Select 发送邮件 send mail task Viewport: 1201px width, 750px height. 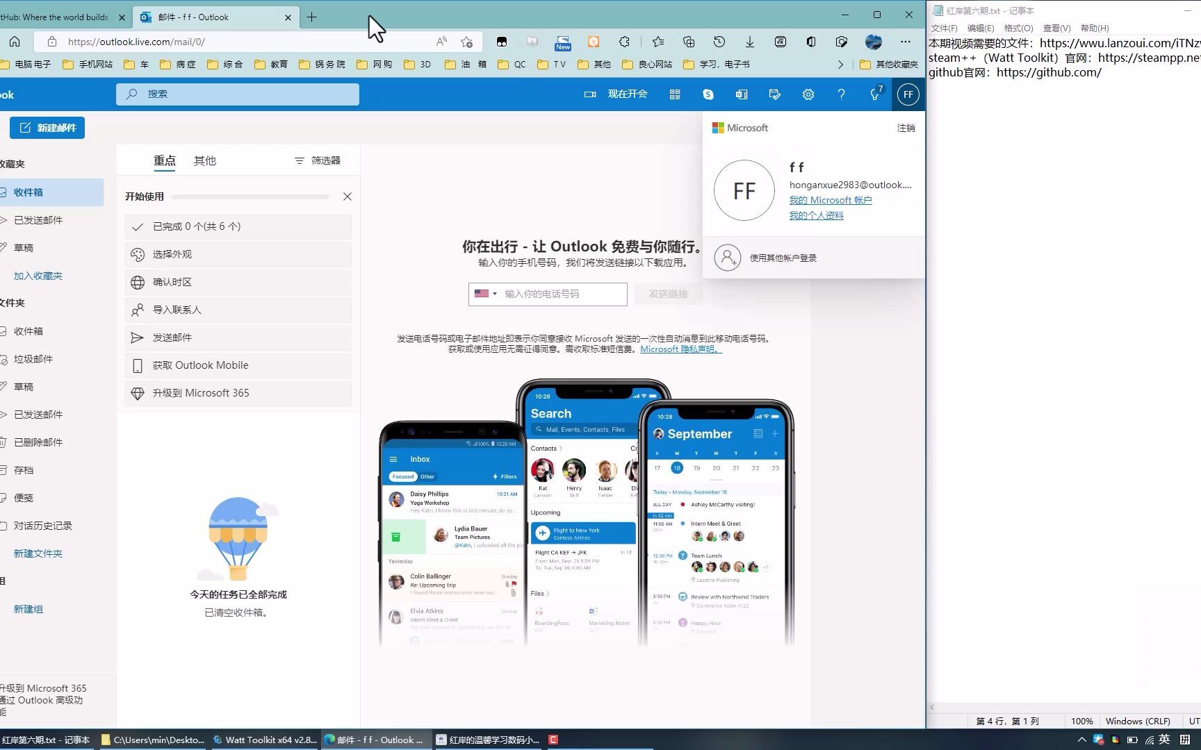tap(238, 337)
